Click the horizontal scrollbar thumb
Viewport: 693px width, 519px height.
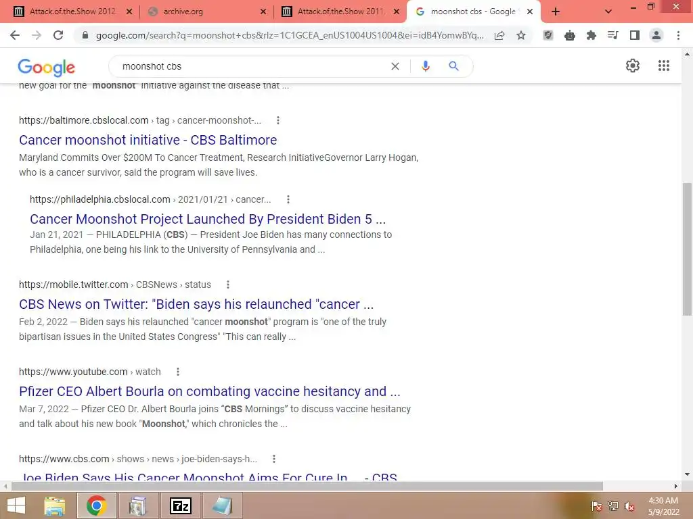click(307, 486)
